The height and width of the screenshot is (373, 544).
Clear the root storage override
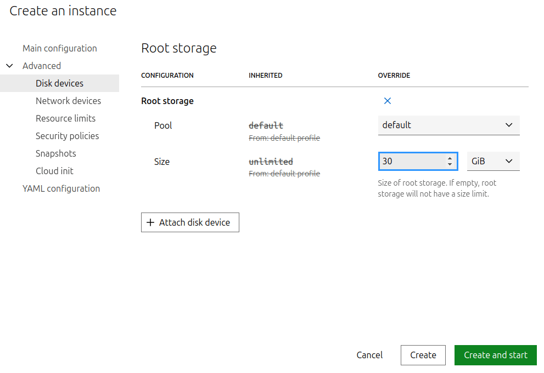click(x=387, y=101)
